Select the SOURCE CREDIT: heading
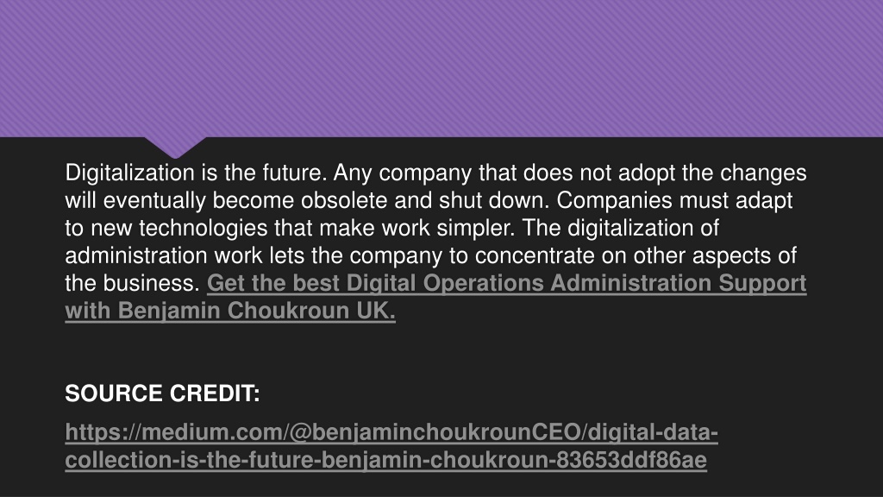 162,393
